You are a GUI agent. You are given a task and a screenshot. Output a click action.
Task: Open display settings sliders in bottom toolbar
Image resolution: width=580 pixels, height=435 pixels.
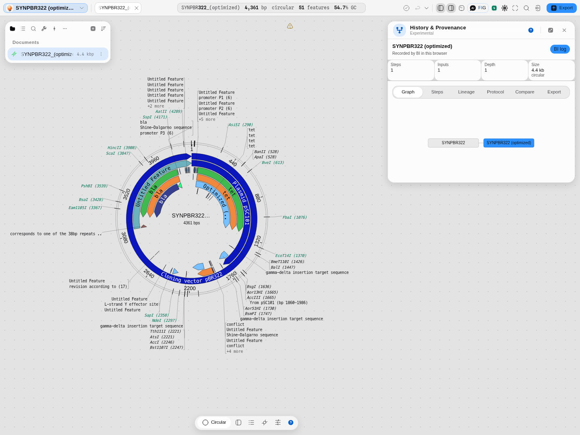278,423
